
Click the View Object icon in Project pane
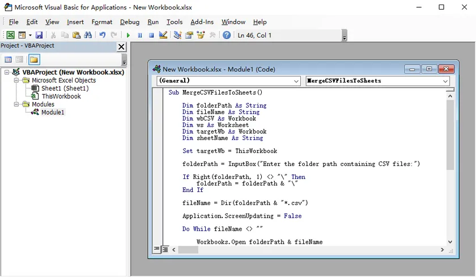point(19,60)
